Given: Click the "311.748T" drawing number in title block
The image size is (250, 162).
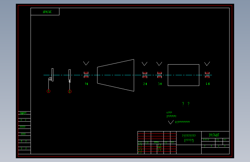Looking at the screenshot, I should tap(214, 135).
